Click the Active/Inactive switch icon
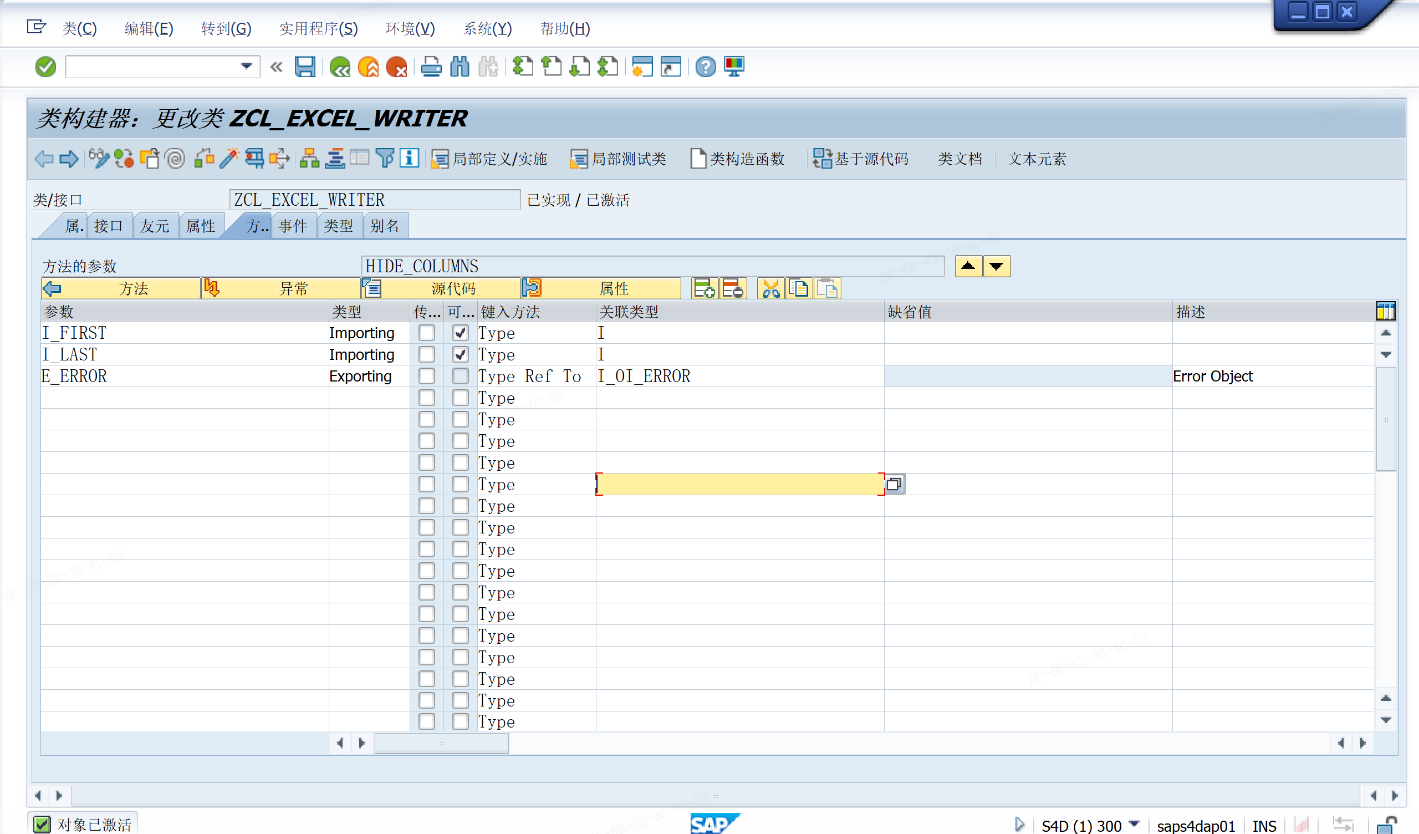Image resolution: width=1419 pixels, height=834 pixels. pyautogui.click(x=124, y=159)
